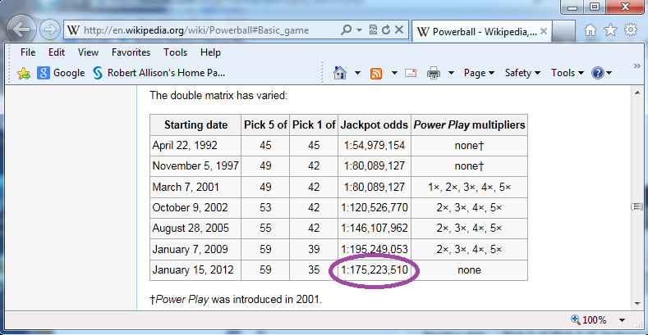Expand the command bar overflow chevron
The width and height of the screenshot is (648, 335).
(x=637, y=66)
